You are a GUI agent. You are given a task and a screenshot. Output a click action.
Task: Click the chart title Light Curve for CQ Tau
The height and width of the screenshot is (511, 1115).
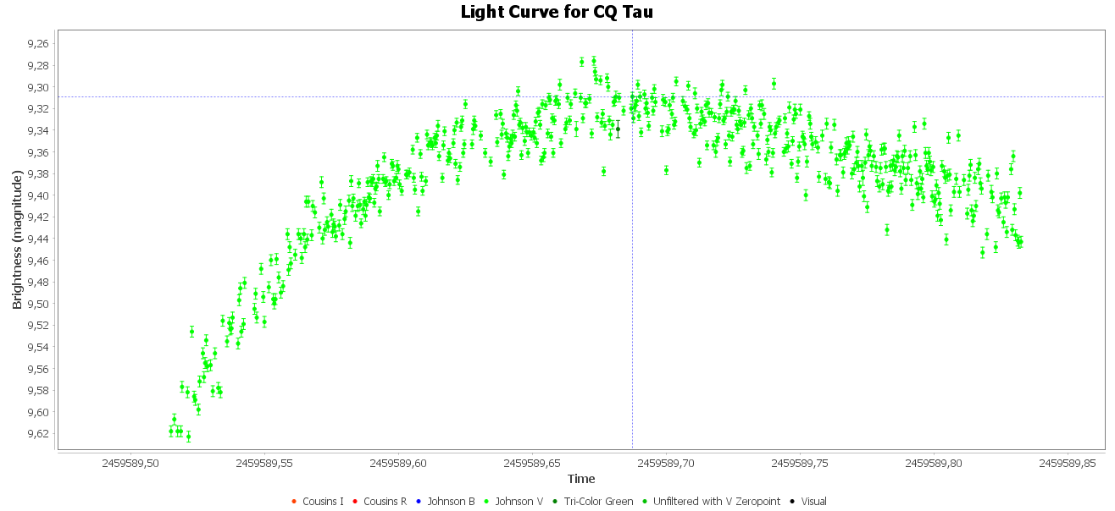[557, 12]
